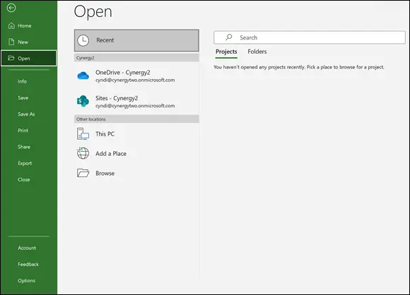Image resolution: width=410 pixels, height=295 pixels.
Task: Click the Sites account email text
Action: [135, 106]
